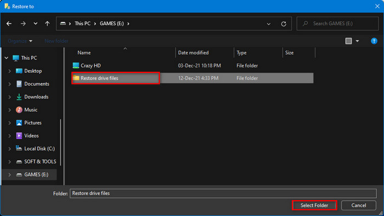The image size is (384, 216).
Task: Click date 12-Dec-21 4:33 PM
Action: pyautogui.click(x=198, y=78)
